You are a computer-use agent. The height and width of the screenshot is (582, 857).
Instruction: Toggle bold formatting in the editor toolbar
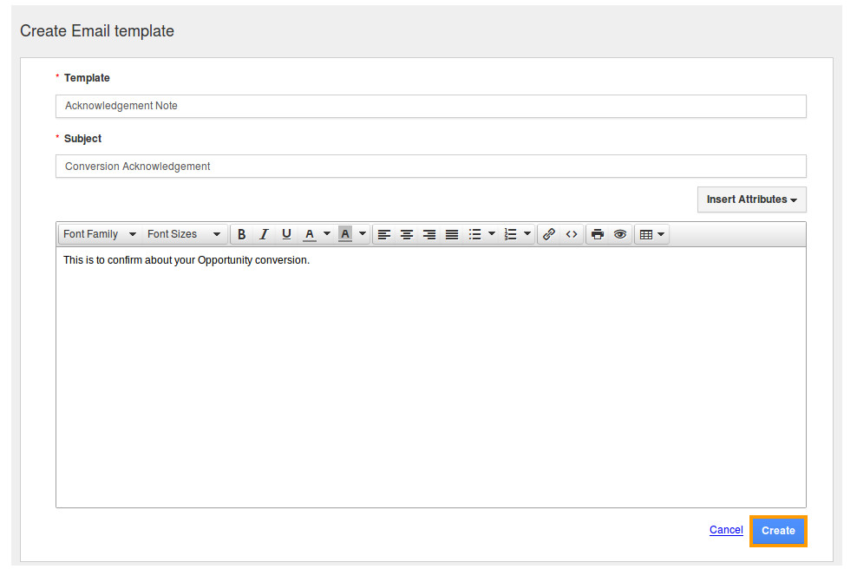[242, 234]
